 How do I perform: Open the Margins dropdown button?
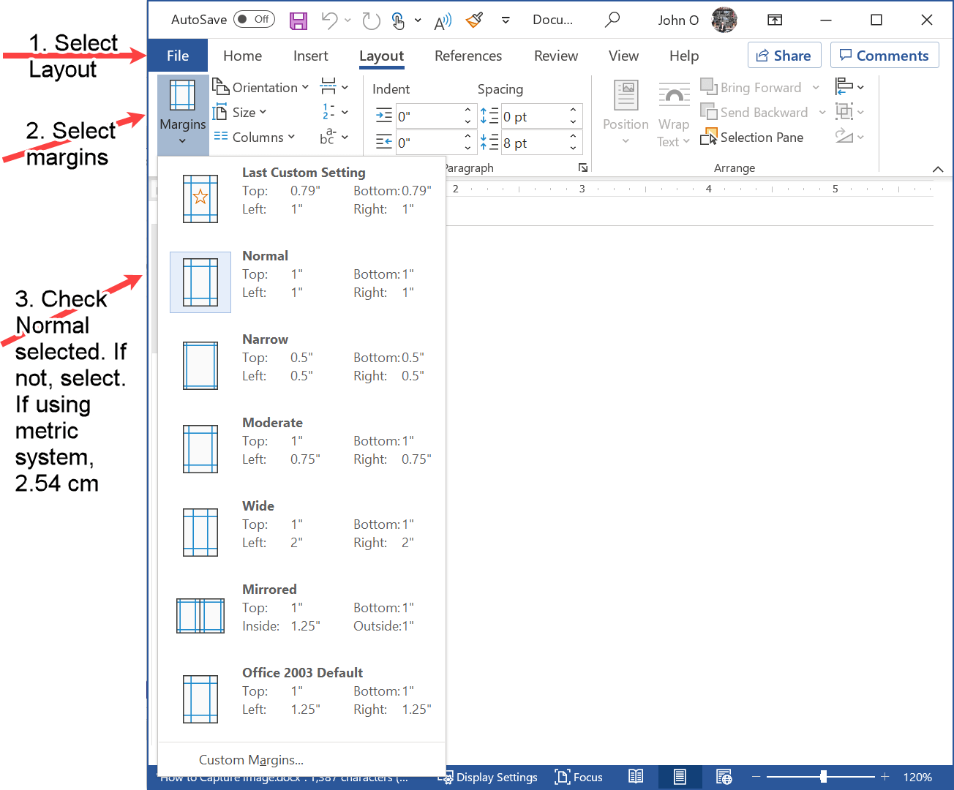click(183, 114)
